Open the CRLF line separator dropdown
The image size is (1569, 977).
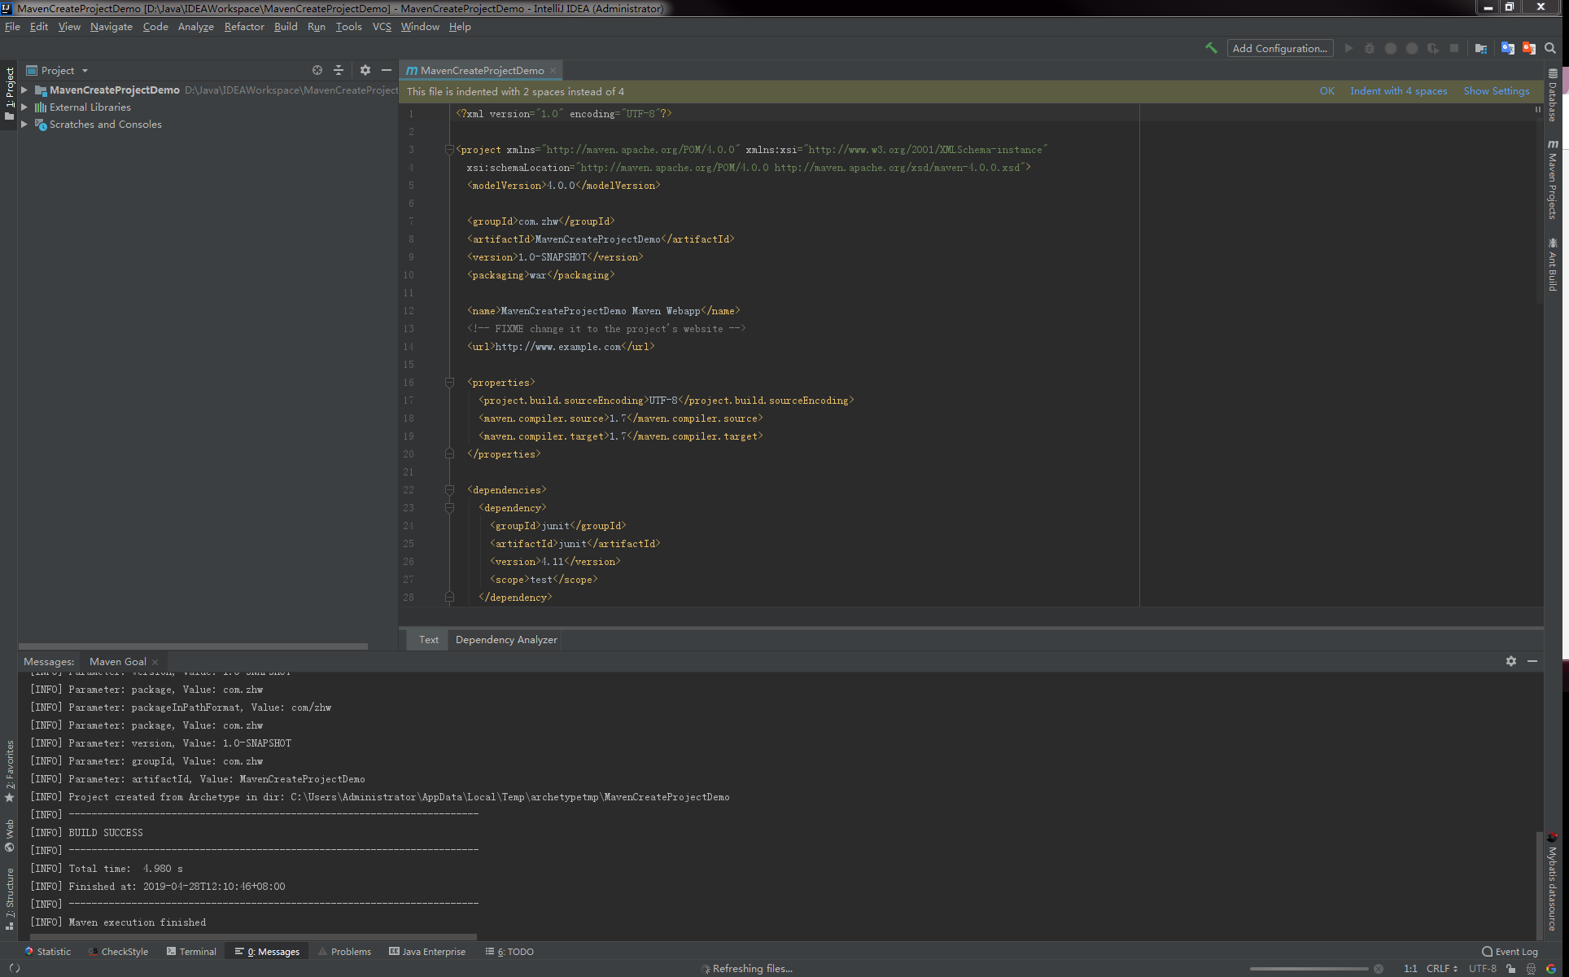[x=1439, y=968]
